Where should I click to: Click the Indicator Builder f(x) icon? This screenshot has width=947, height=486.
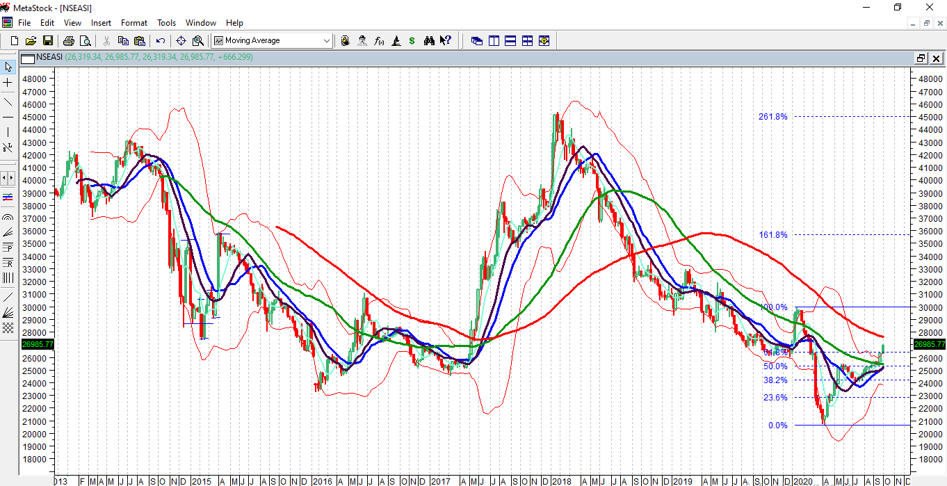[379, 41]
